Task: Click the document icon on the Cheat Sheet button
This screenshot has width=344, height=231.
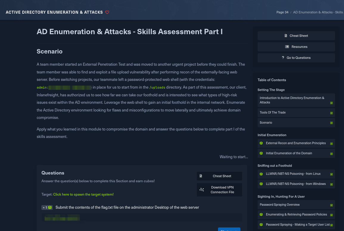Action: click(286, 35)
